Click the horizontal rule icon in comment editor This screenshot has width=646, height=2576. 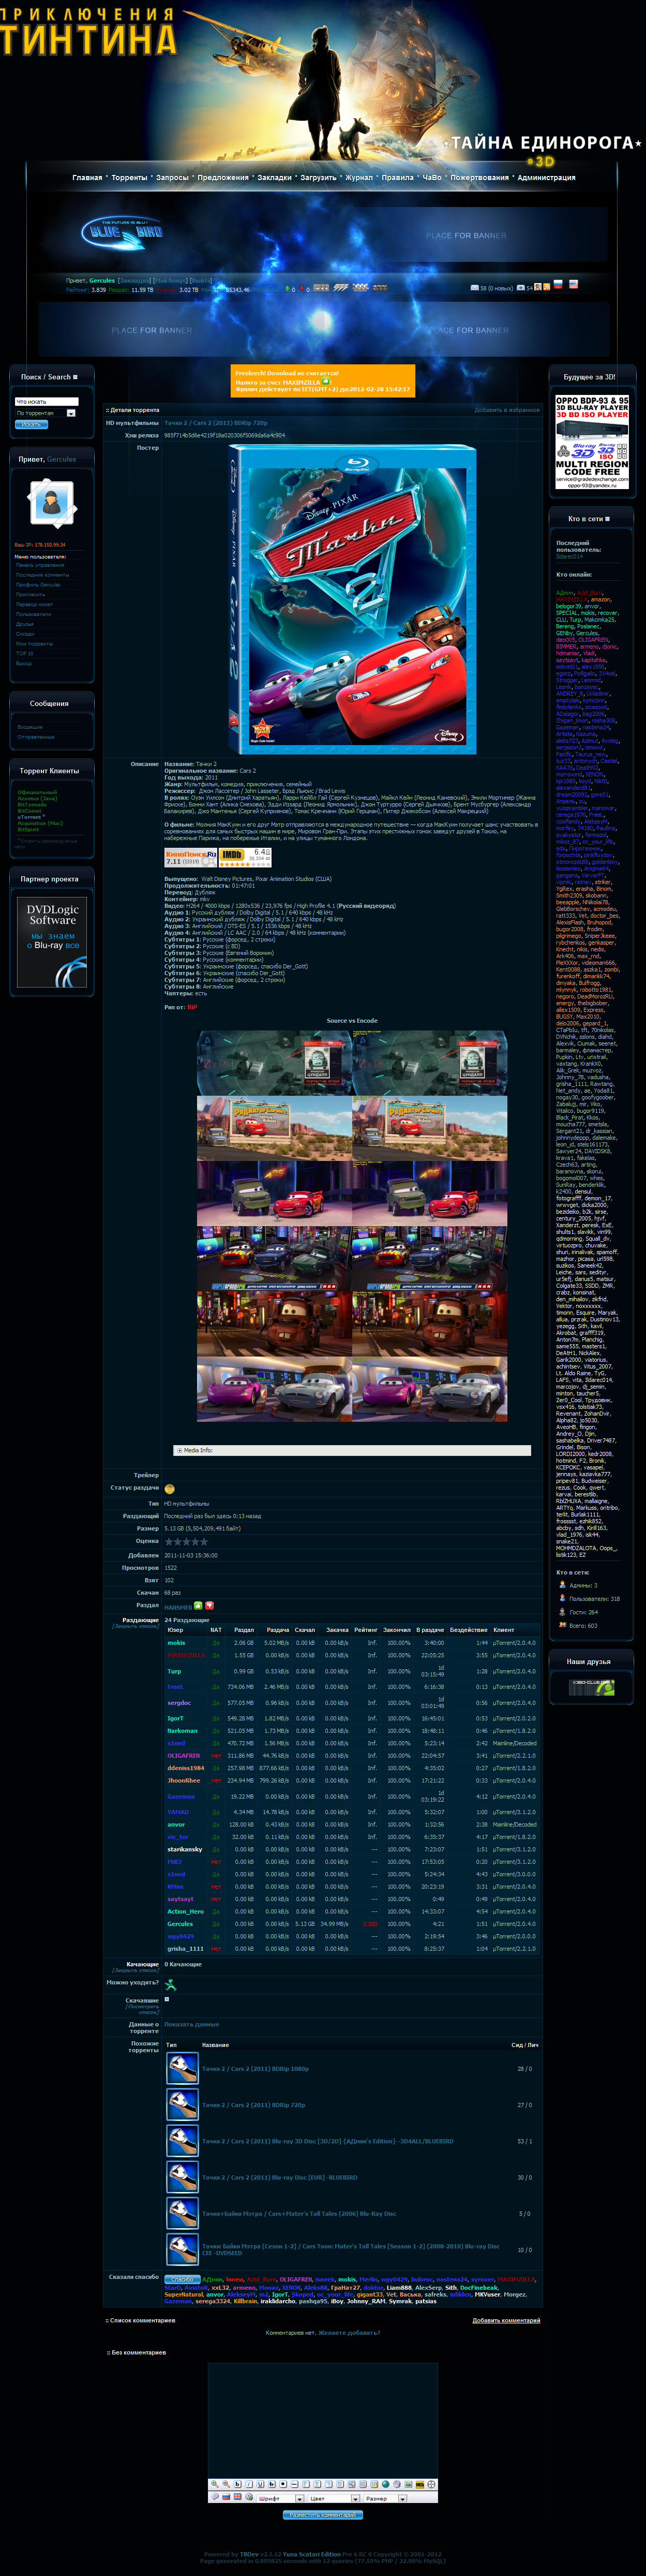[295, 2484]
